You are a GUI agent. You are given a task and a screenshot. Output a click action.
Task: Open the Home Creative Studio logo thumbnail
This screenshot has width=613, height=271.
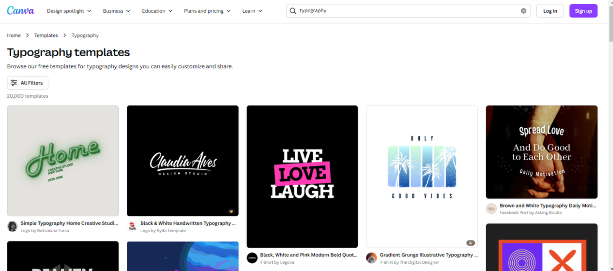click(63, 161)
